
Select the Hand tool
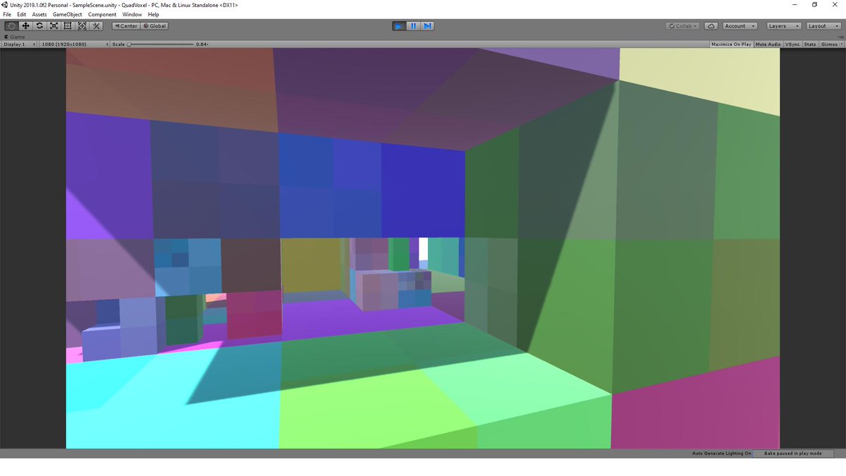[x=12, y=26]
